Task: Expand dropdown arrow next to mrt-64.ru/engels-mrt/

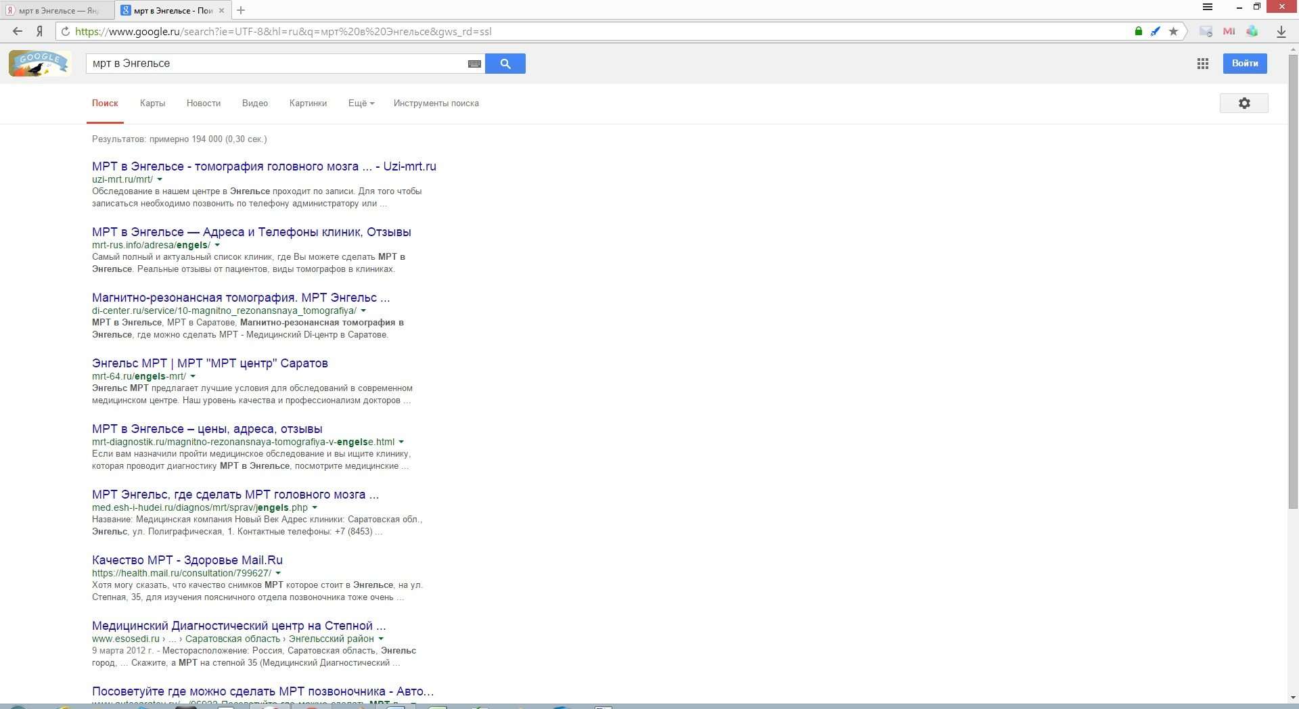Action: [x=193, y=376]
